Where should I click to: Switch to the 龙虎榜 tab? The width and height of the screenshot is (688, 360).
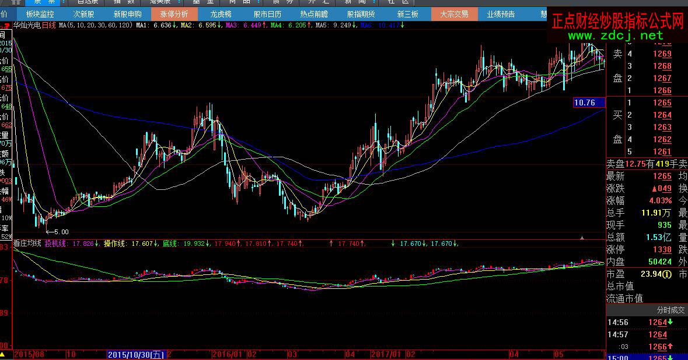pos(221,14)
